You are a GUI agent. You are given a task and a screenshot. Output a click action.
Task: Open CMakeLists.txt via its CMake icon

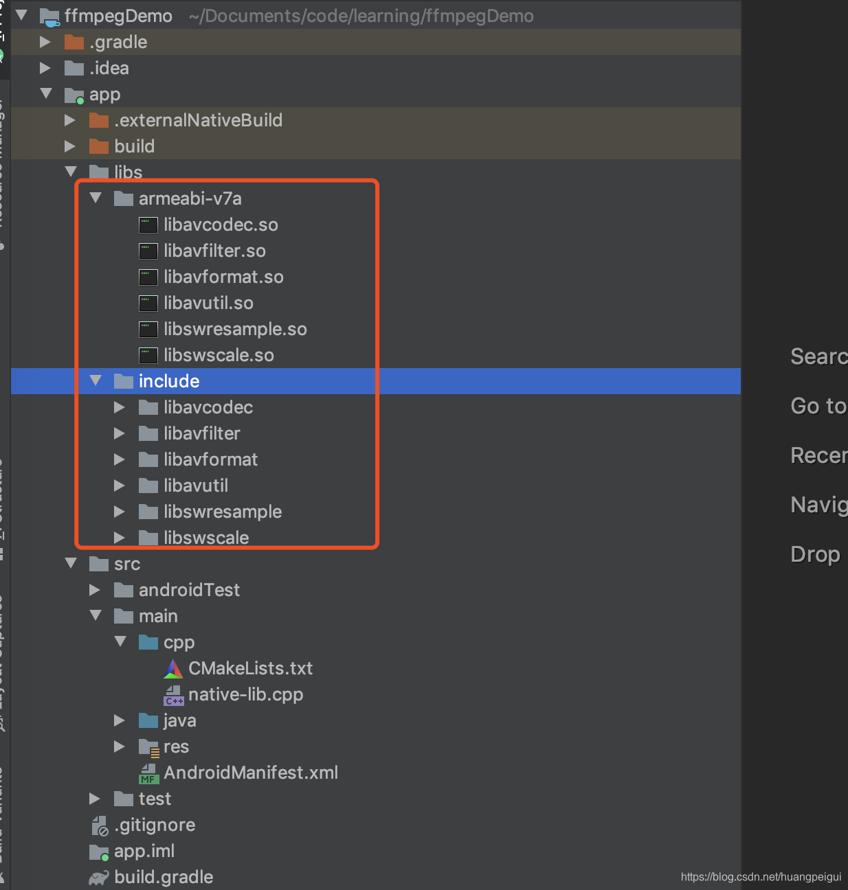[x=172, y=668]
